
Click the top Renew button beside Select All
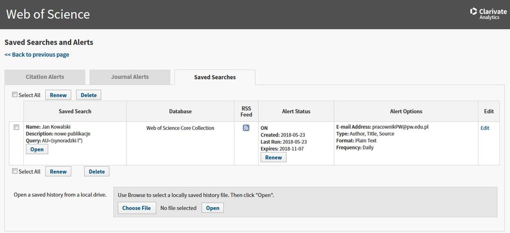click(x=58, y=95)
